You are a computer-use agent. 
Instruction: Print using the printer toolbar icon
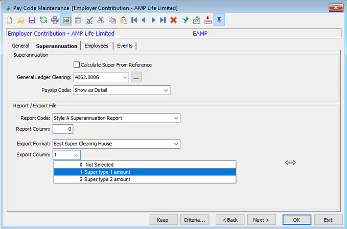coord(55,20)
